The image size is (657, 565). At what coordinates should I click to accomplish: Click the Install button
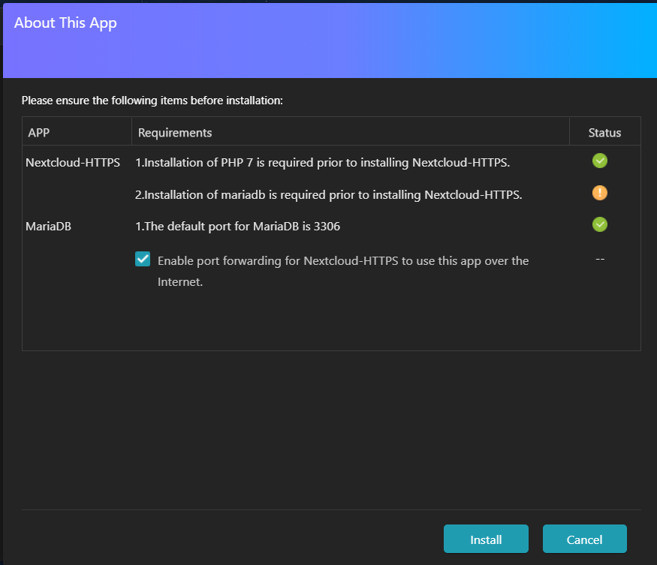pos(486,539)
